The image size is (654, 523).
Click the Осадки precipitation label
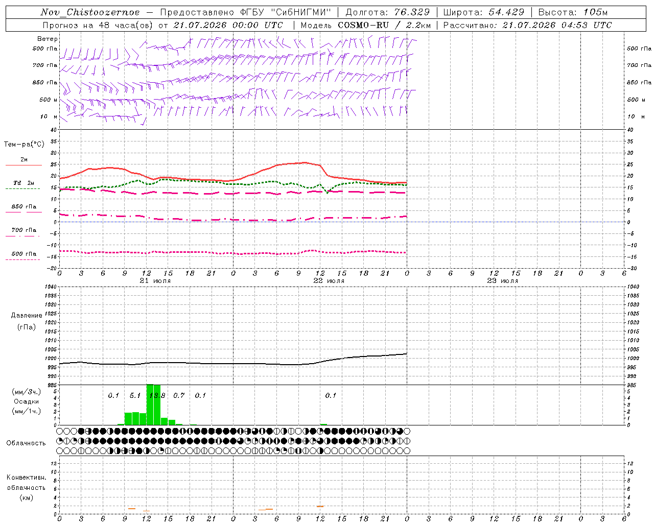coord(26,401)
